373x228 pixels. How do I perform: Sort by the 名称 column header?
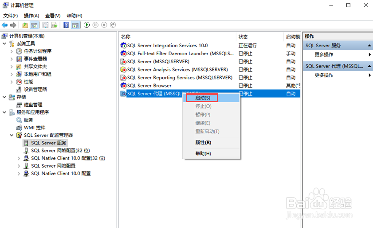177,36
